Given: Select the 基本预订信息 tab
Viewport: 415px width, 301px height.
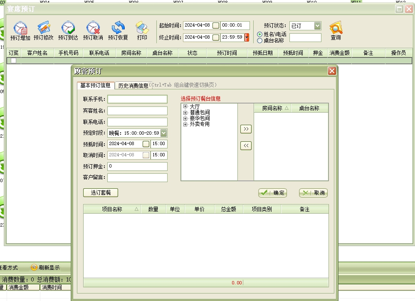Looking at the screenshot, I should tap(95, 85).
